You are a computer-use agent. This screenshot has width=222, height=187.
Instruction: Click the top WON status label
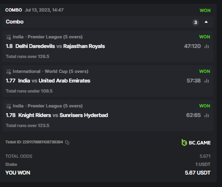205,11
